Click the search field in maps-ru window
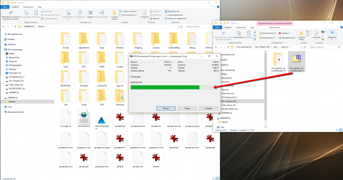 (325, 47)
